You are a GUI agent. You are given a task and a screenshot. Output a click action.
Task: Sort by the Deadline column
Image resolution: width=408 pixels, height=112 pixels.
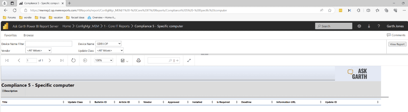tap(272, 102)
